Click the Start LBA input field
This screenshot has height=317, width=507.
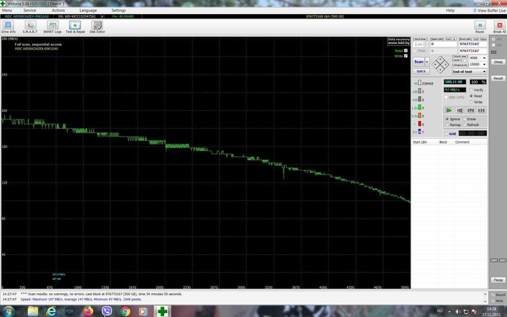tap(443, 44)
